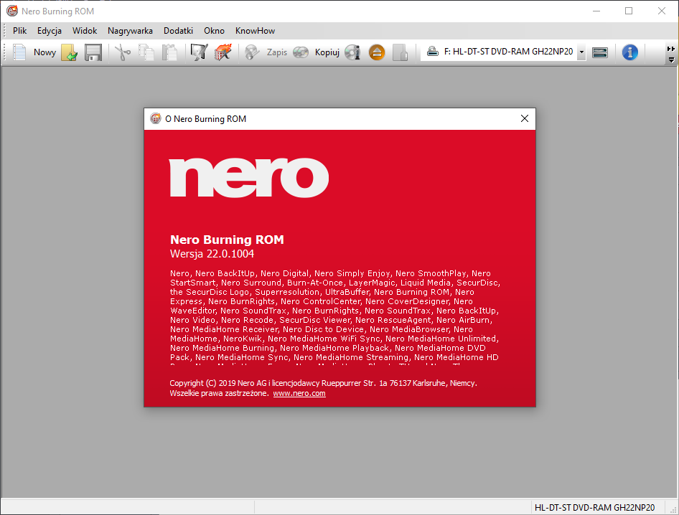Viewport: 679px width, 515px height.
Task: Click the Kopiuj text button
Action: [327, 52]
